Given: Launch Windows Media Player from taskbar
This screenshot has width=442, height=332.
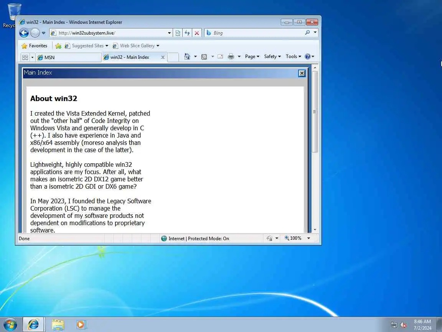Looking at the screenshot, I should (81, 325).
